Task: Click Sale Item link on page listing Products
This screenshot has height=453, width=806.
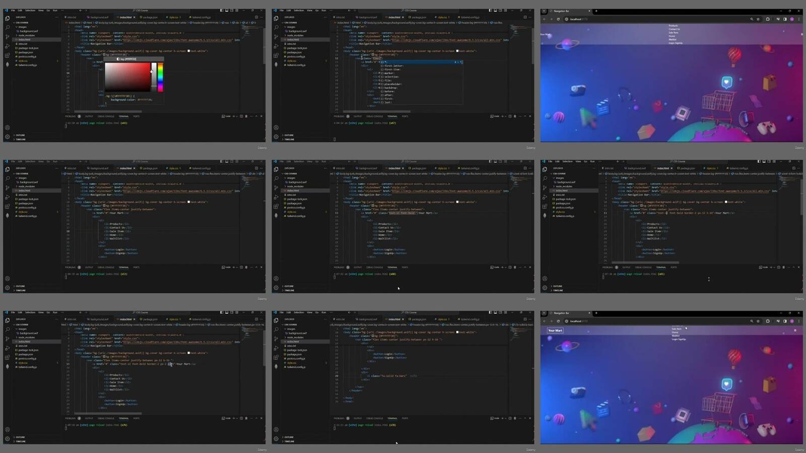Action: (674, 33)
